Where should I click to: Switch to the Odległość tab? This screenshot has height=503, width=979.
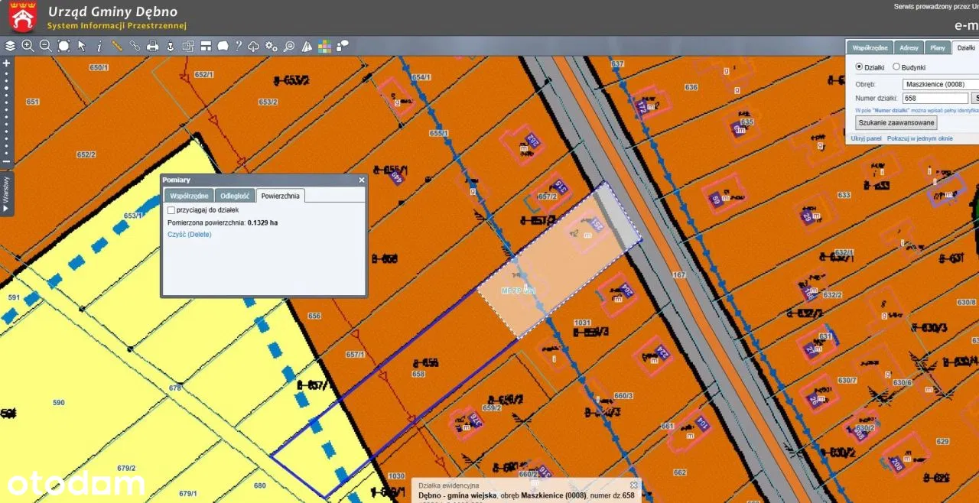[x=234, y=196]
